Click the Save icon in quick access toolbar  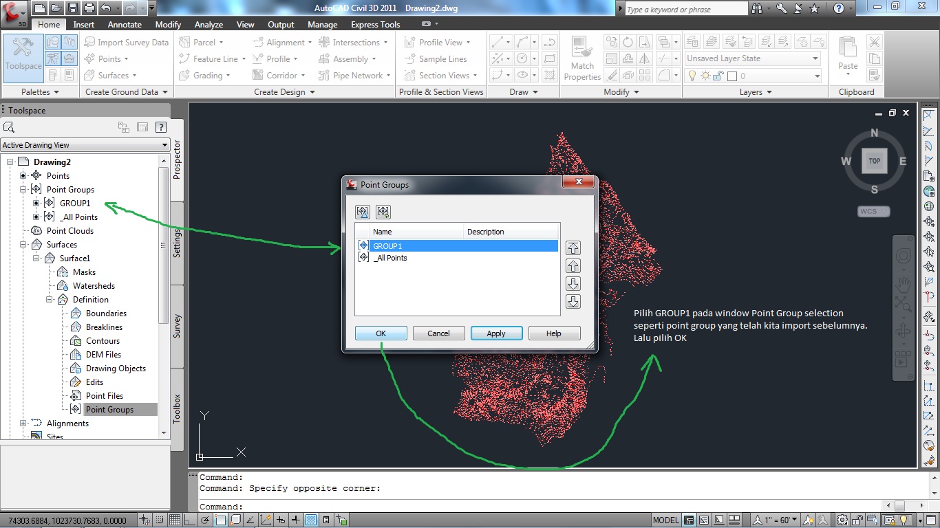pos(72,8)
